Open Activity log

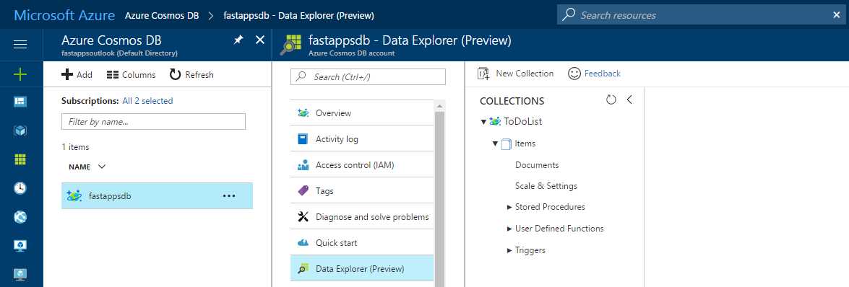362,139
